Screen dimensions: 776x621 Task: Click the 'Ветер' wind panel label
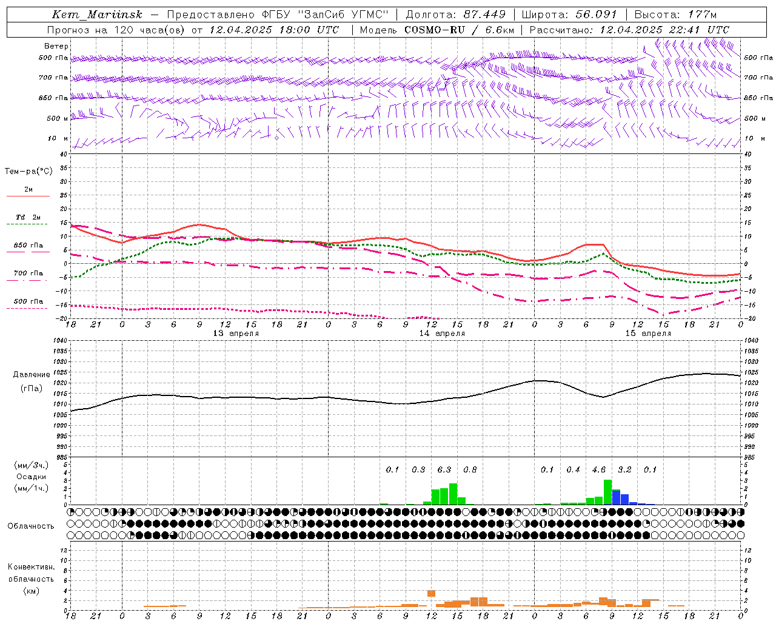[x=56, y=46]
